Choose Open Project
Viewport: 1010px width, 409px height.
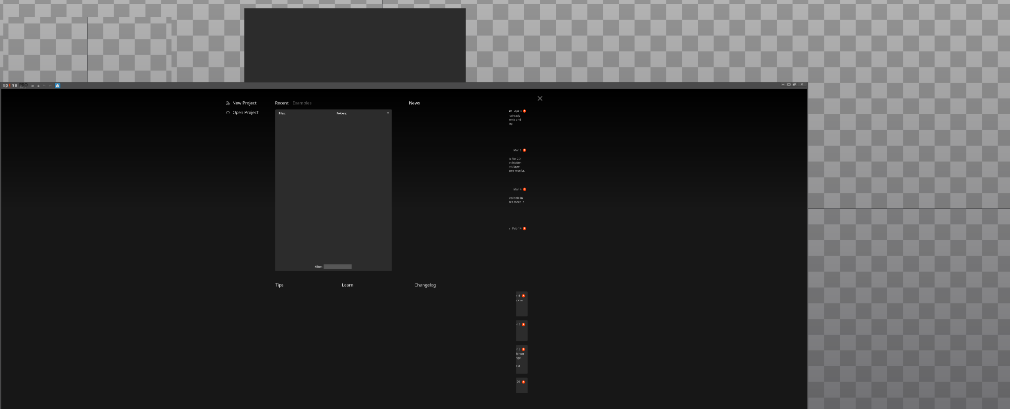point(242,113)
